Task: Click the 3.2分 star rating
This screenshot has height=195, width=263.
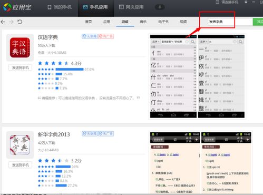Action: pyautogui.click(x=60, y=161)
